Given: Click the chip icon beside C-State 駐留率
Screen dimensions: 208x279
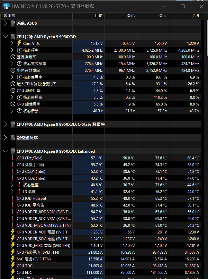Looking at the screenshot, I should (x=13, y=124).
